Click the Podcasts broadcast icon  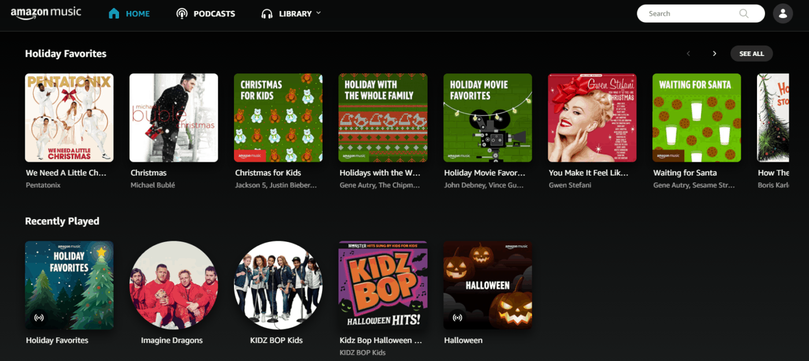pos(182,13)
